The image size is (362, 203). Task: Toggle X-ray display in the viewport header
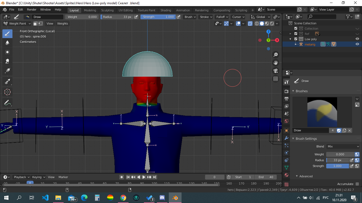tap(250, 24)
